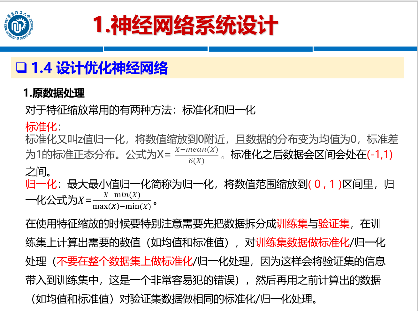Expand the rightmost blue divider bar
The width and height of the screenshot is (418, 311).
(x=366, y=50)
